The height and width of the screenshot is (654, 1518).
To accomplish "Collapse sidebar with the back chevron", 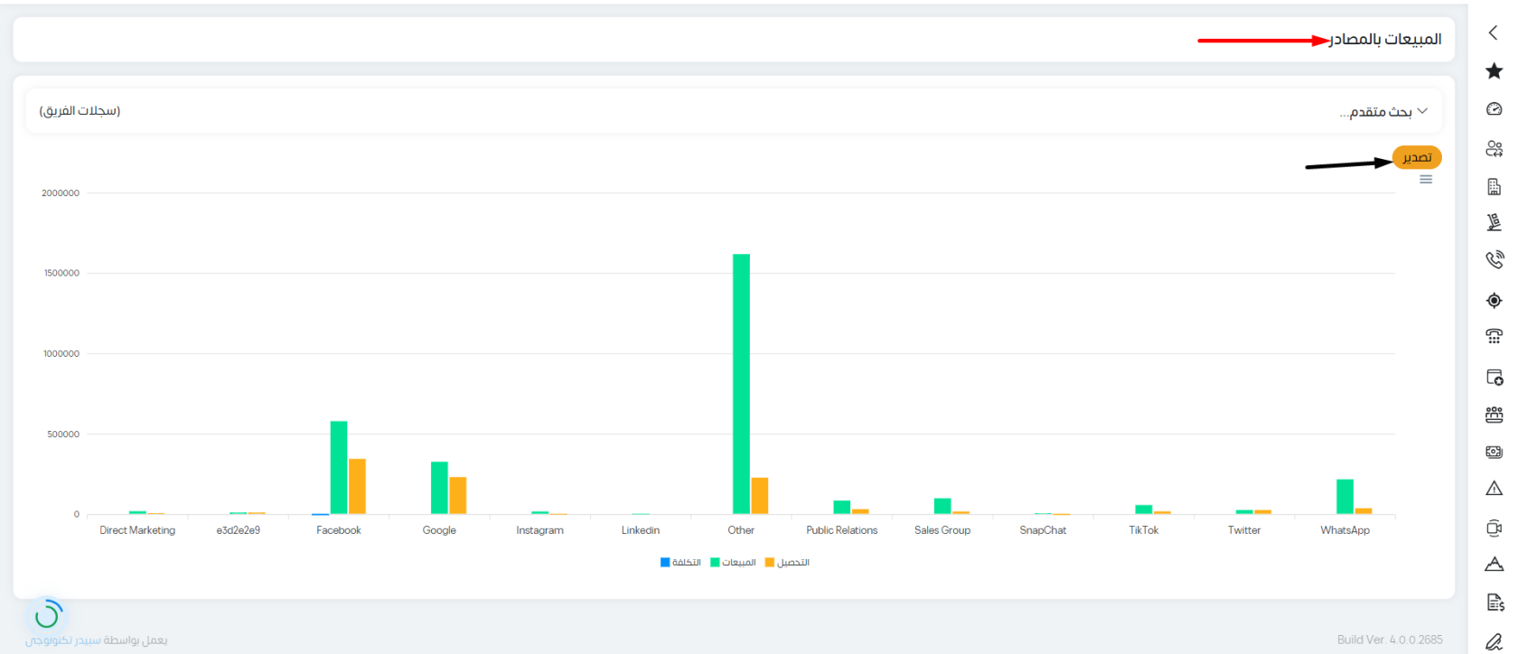I will pyautogui.click(x=1493, y=33).
